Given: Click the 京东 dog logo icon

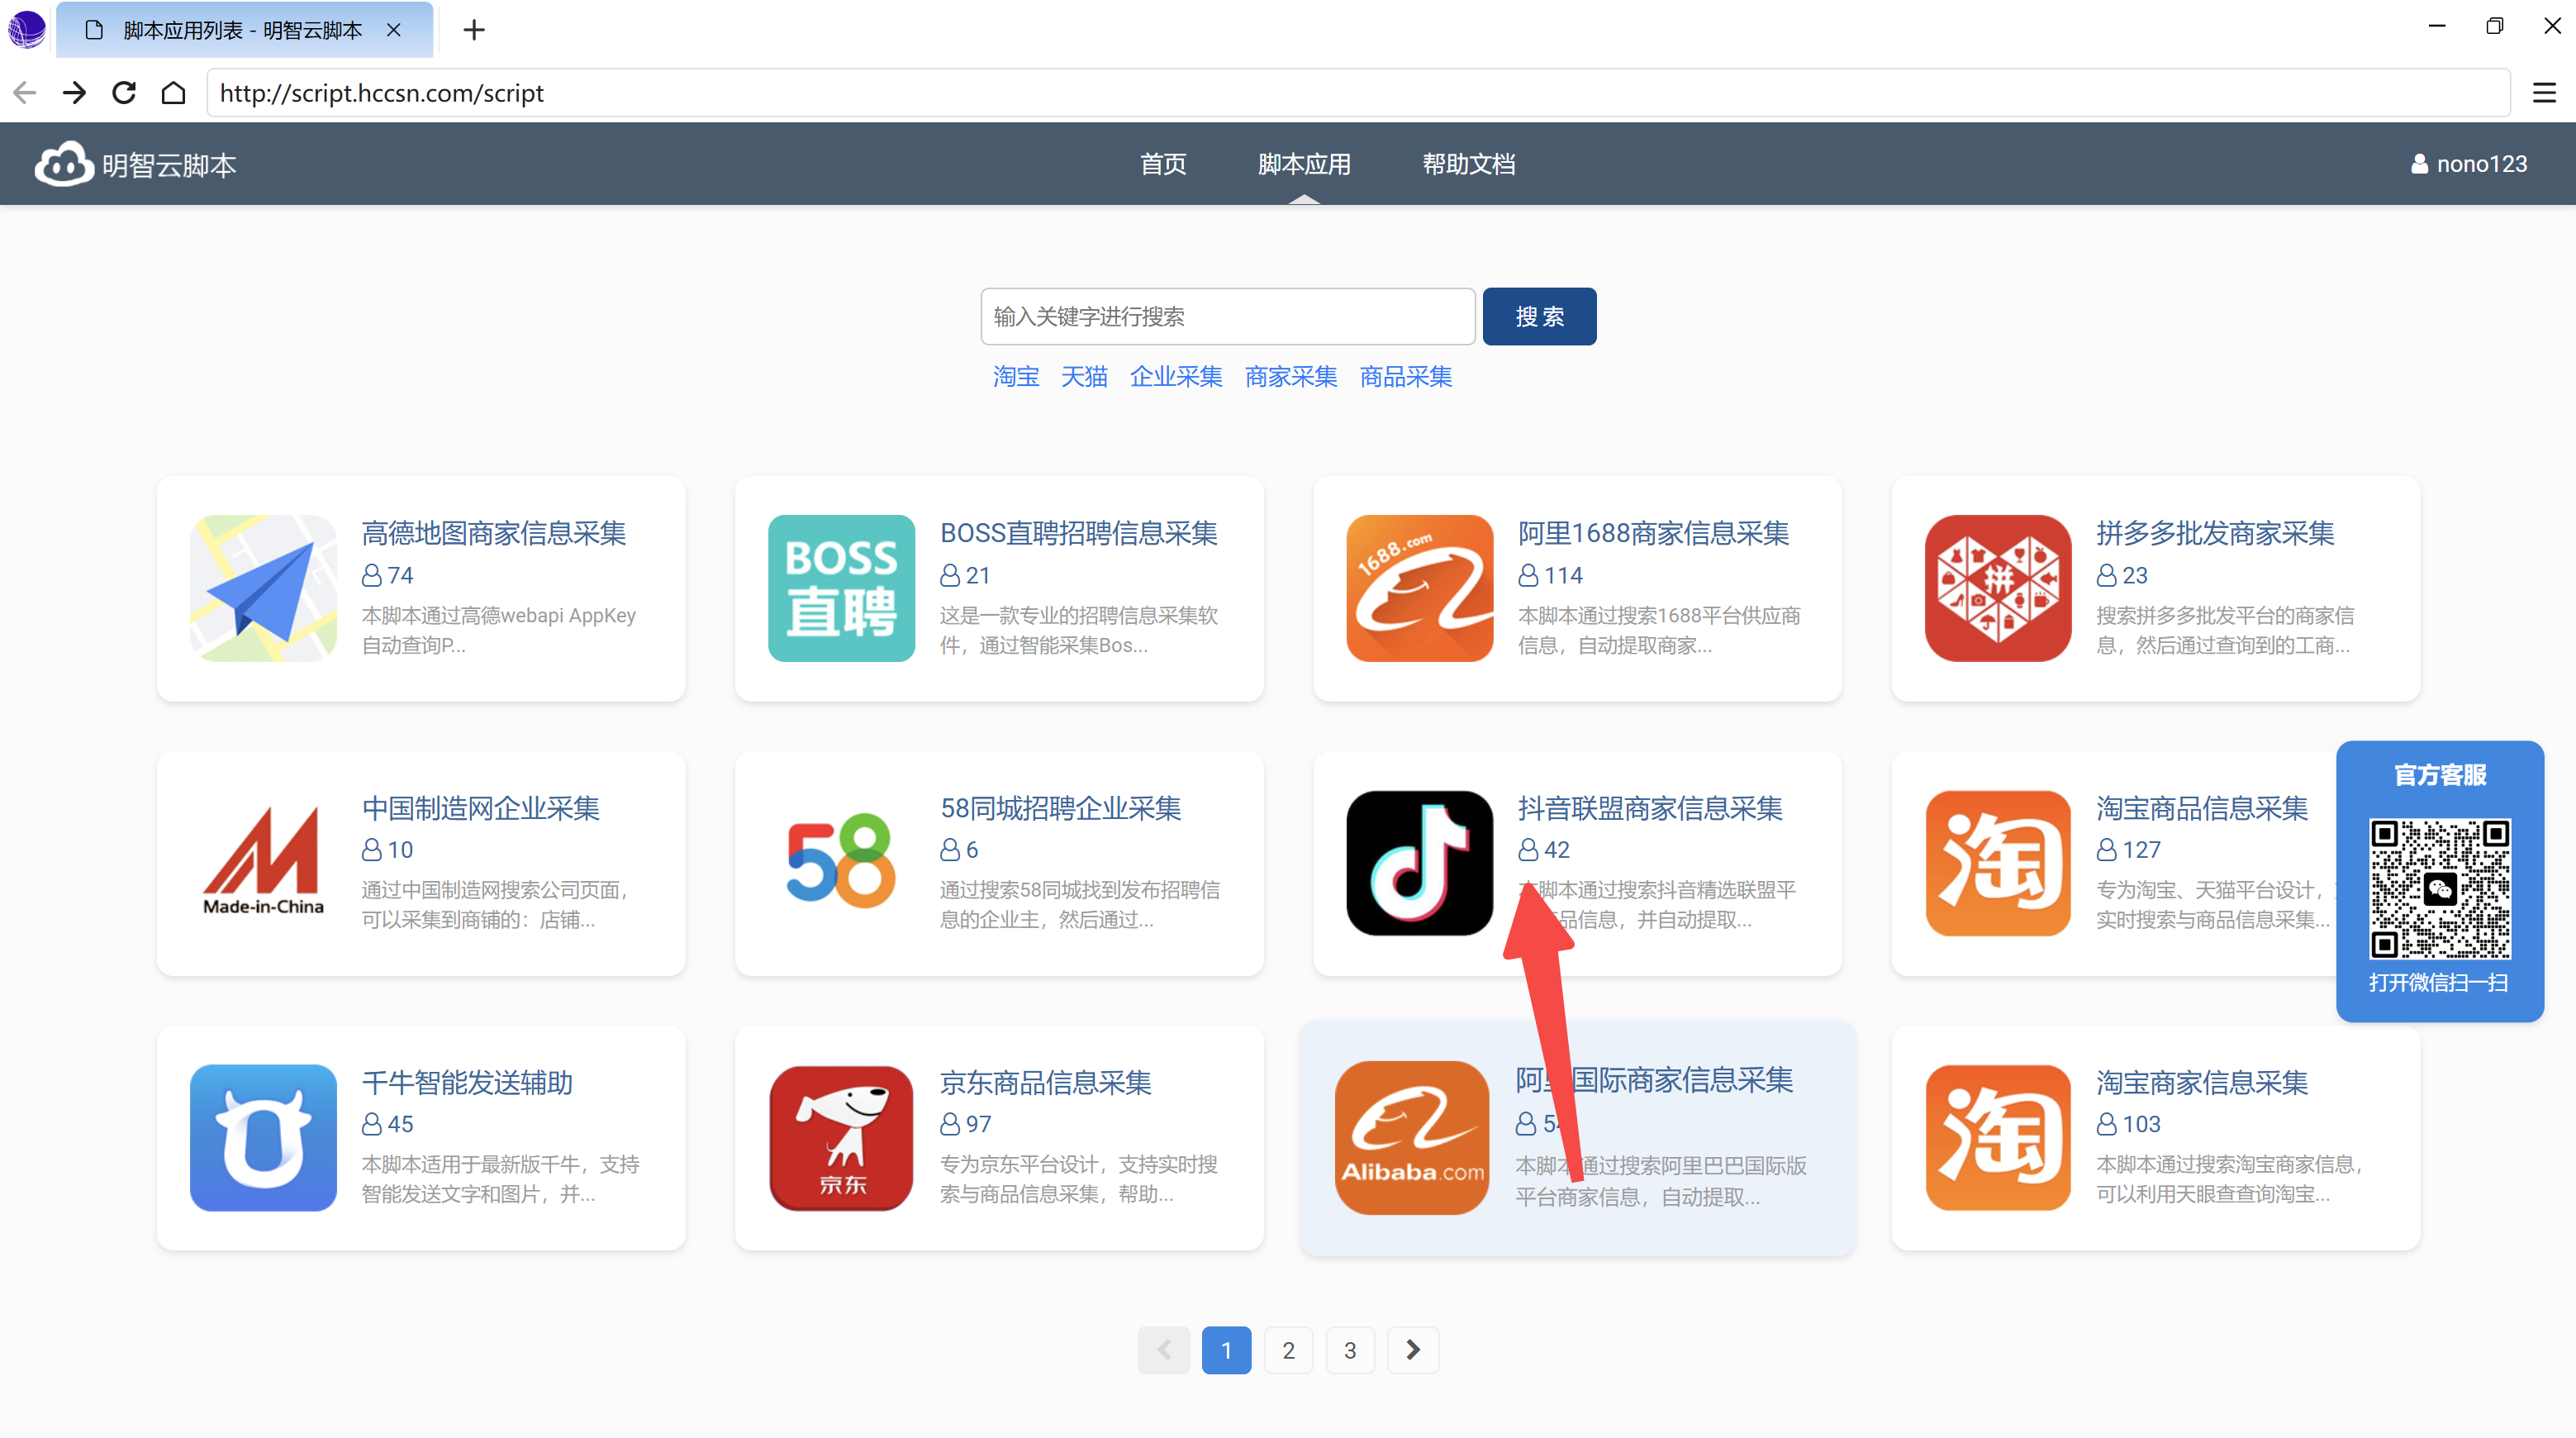Looking at the screenshot, I should [841, 1138].
